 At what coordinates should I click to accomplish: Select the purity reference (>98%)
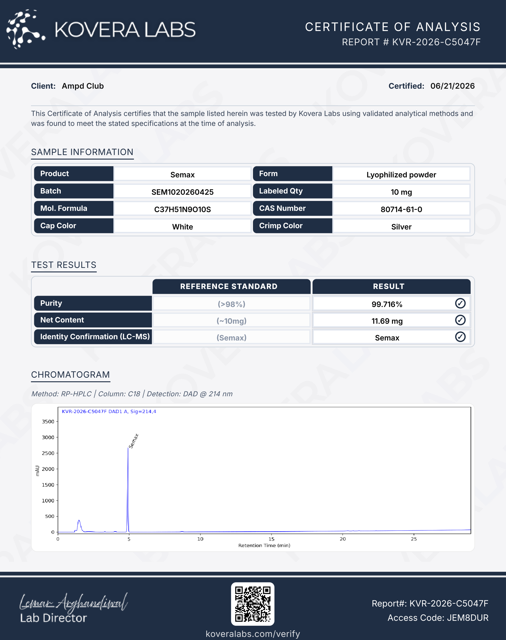pos(232,304)
